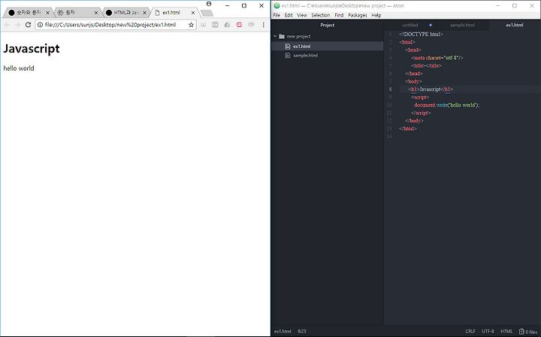The height and width of the screenshot is (337, 541).
Task: Open the View menu in Atom
Action: pyautogui.click(x=302, y=15)
